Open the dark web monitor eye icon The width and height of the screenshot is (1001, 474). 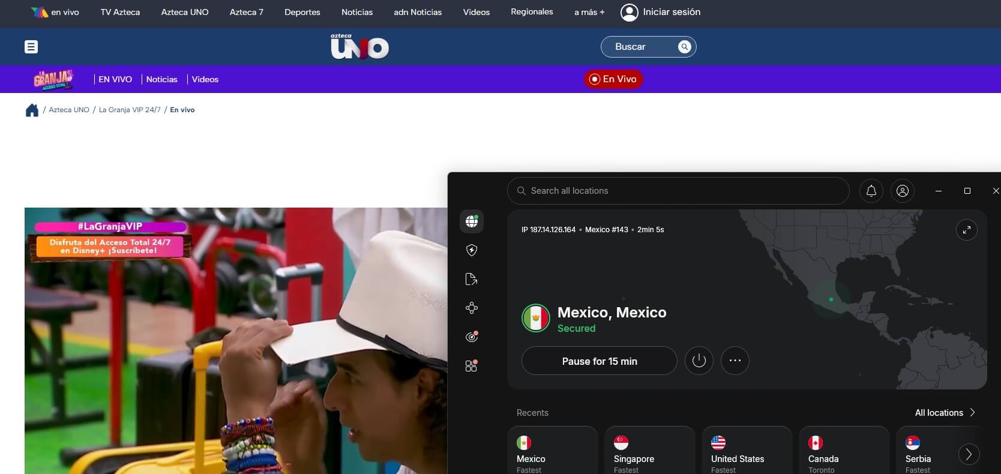point(472,337)
